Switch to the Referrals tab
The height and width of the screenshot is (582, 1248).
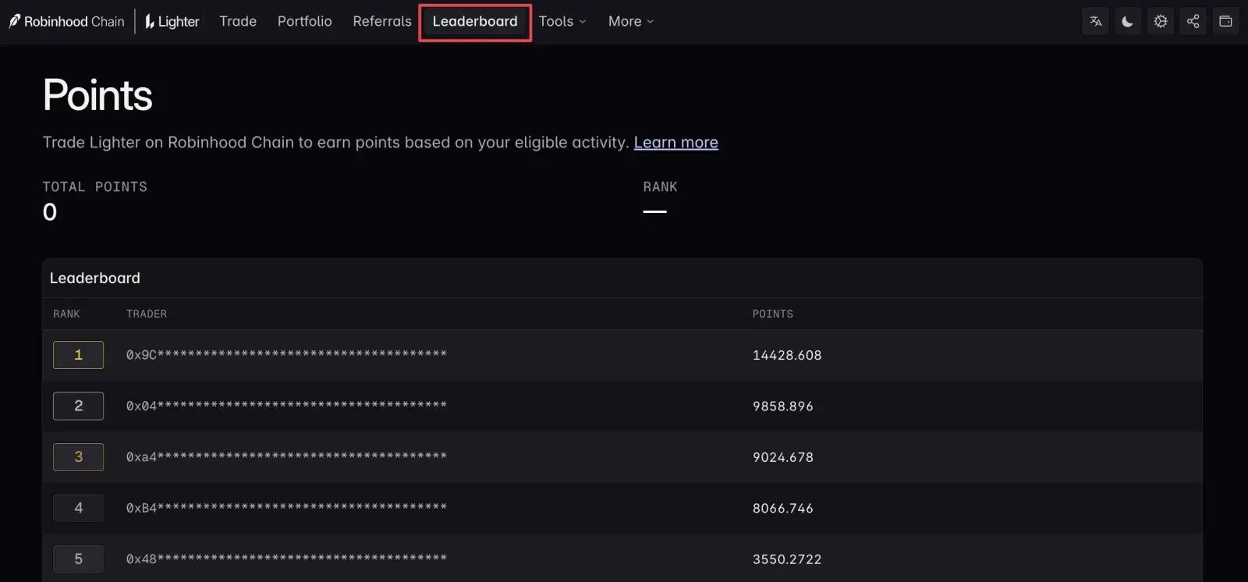pyautogui.click(x=382, y=21)
